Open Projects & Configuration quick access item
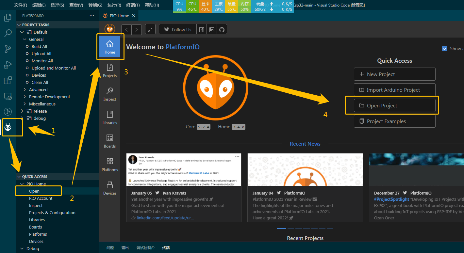 [52, 213]
